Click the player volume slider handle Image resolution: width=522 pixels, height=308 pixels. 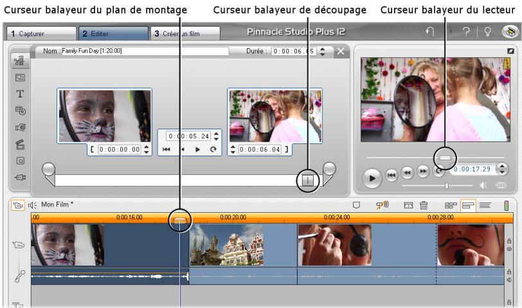tap(447, 186)
